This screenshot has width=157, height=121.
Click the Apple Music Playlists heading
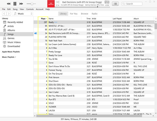pyautogui.click(x=11, y=52)
